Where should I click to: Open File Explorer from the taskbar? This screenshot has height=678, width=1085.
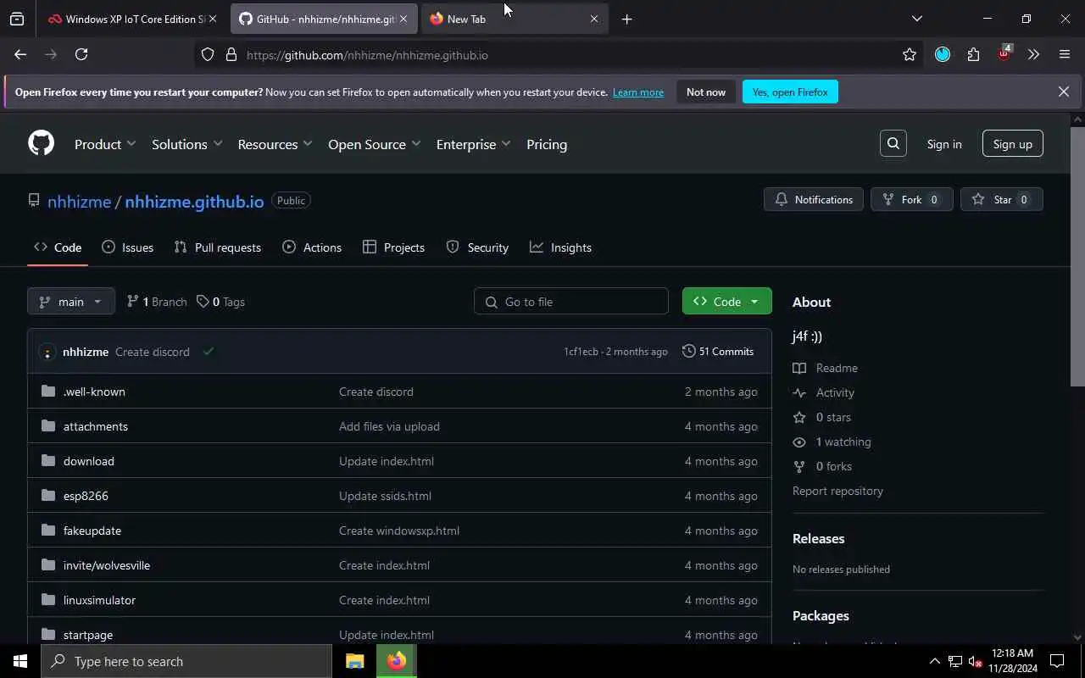pos(354,661)
